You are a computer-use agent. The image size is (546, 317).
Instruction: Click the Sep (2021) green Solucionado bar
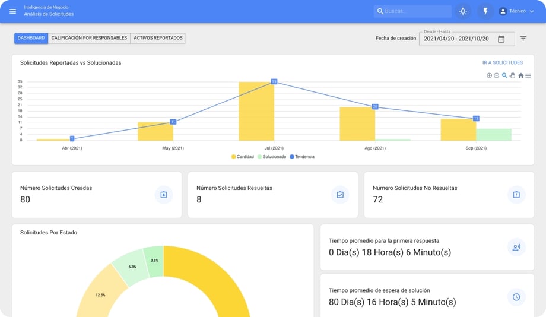pos(493,135)
